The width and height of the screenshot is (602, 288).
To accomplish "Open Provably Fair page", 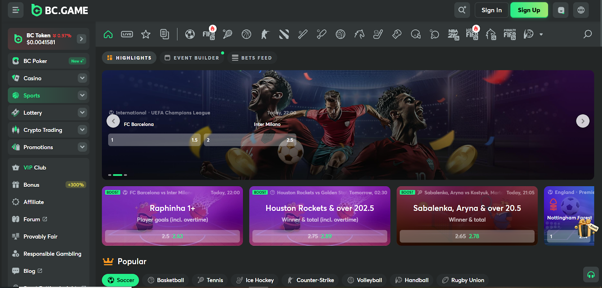I will [x=49, y=236].
